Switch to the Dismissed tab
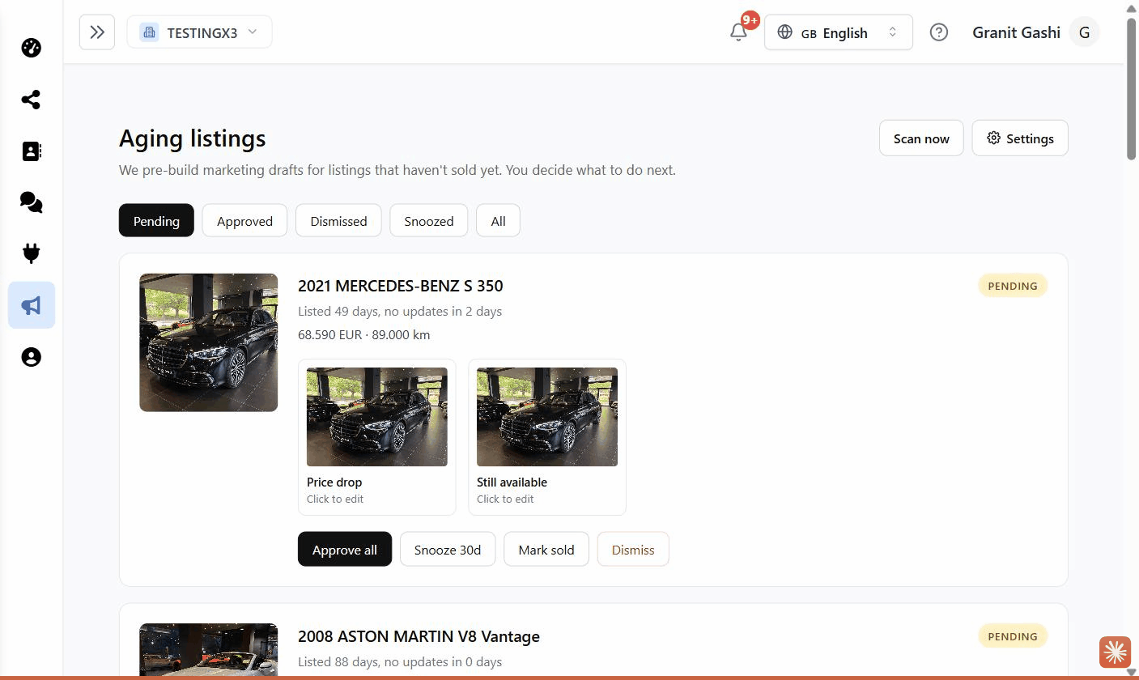1139x680 pixels. (x=338, y=220)
